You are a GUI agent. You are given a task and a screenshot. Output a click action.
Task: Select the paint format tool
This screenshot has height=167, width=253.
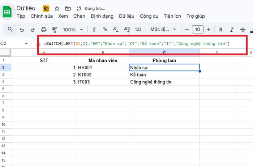(55, 30)
